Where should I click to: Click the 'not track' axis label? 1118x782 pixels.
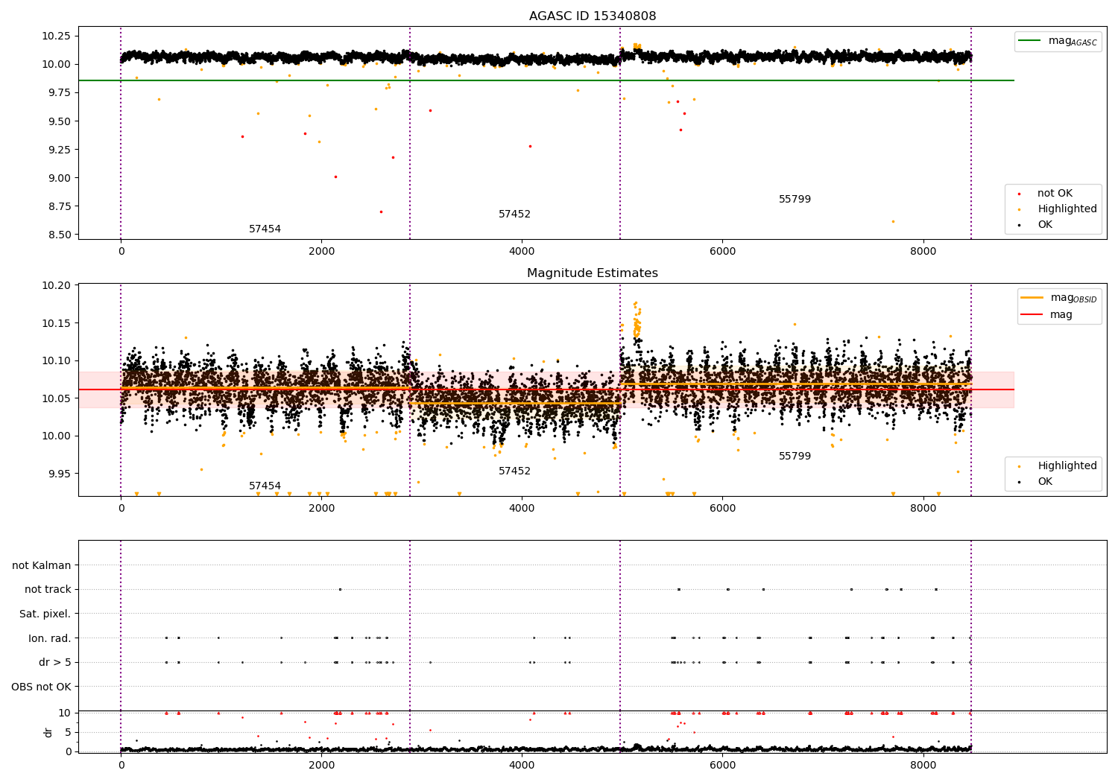pyautogui.click(x=48, y=589)
